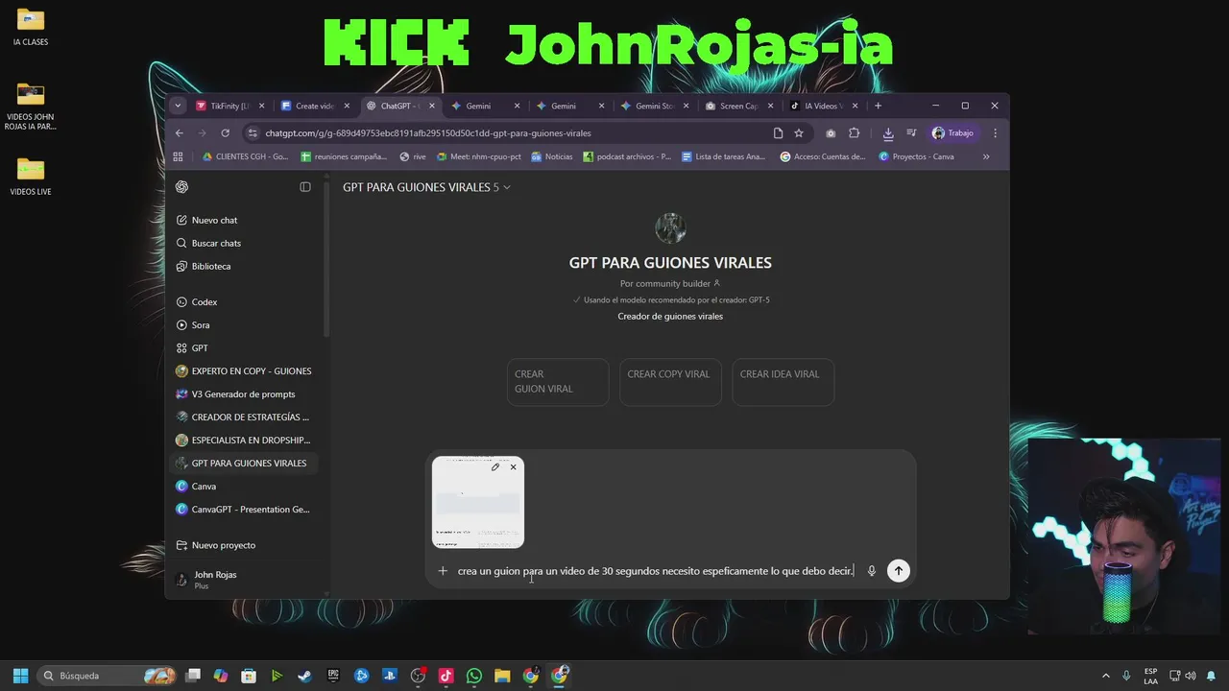View site information icon in address bar

[x=253, y=133]
